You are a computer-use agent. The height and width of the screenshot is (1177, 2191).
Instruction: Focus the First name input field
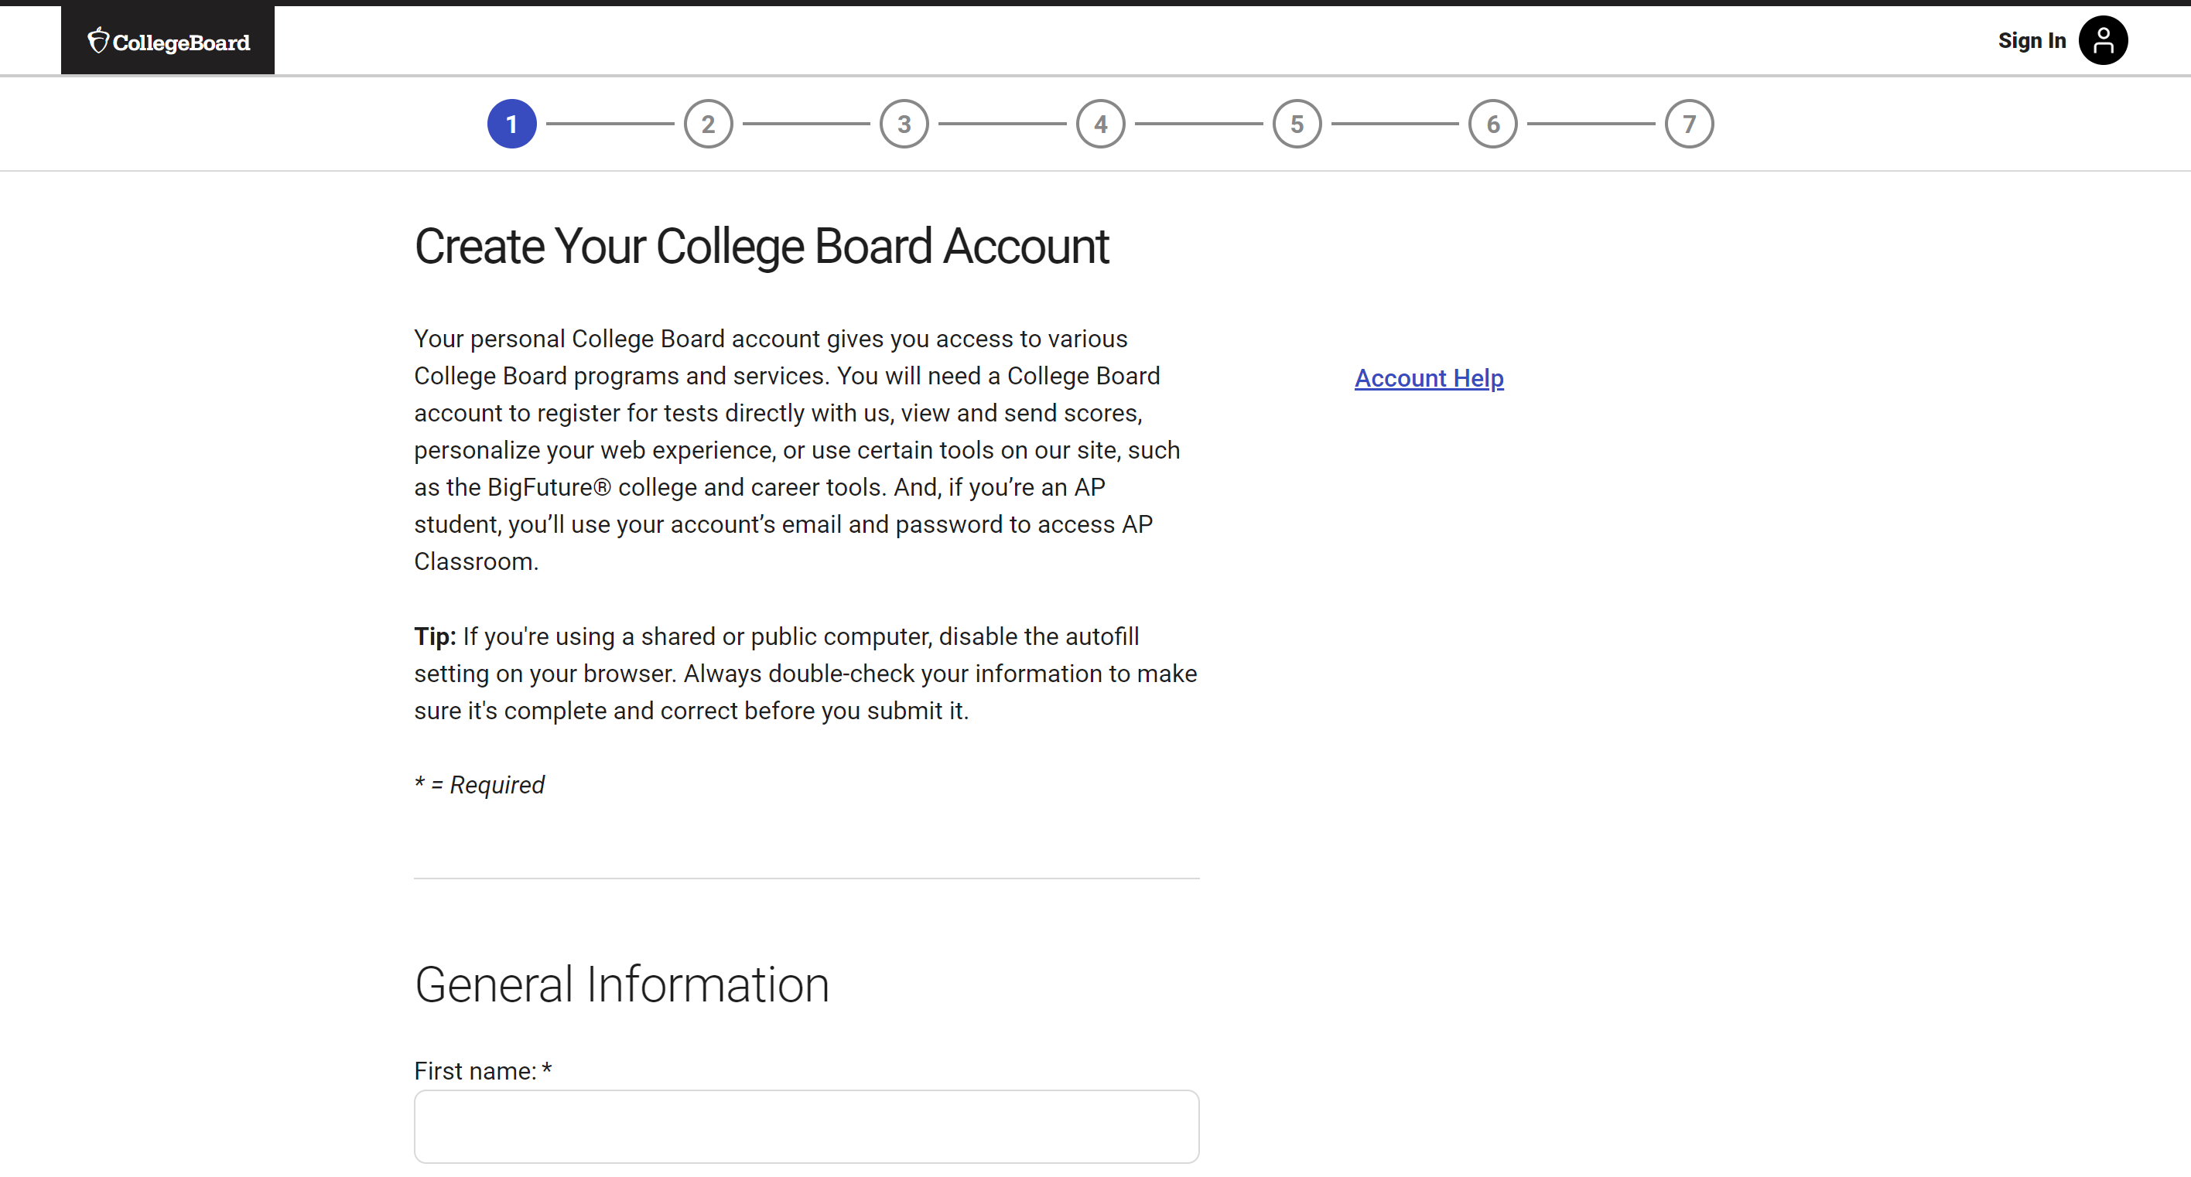(x=806, y=1127)
